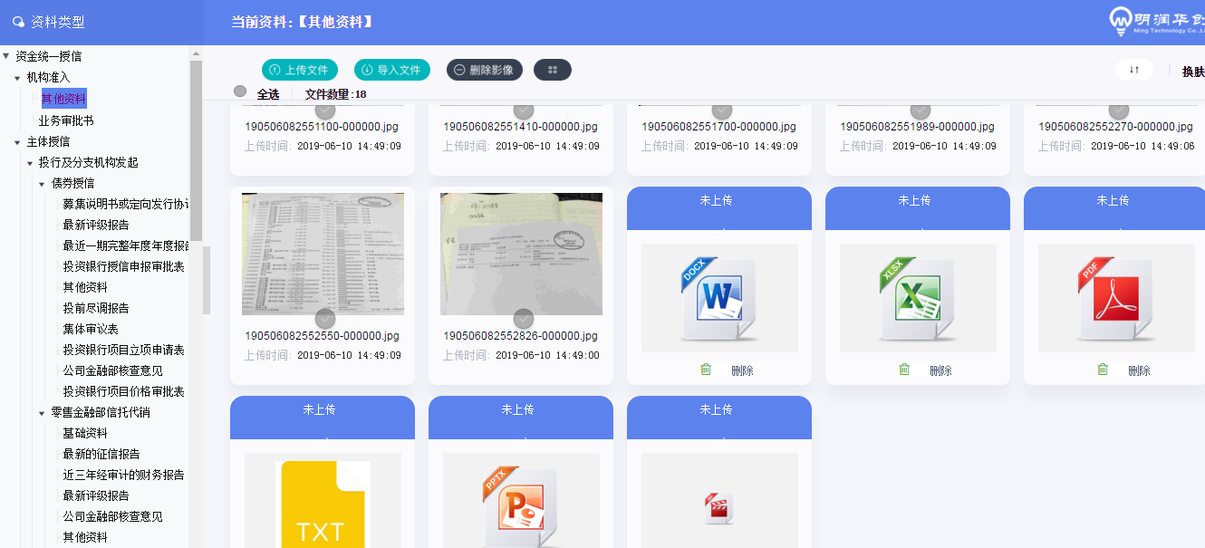
Task: Select 最新评级报告 under 债券授信
Action: [96, 225]
